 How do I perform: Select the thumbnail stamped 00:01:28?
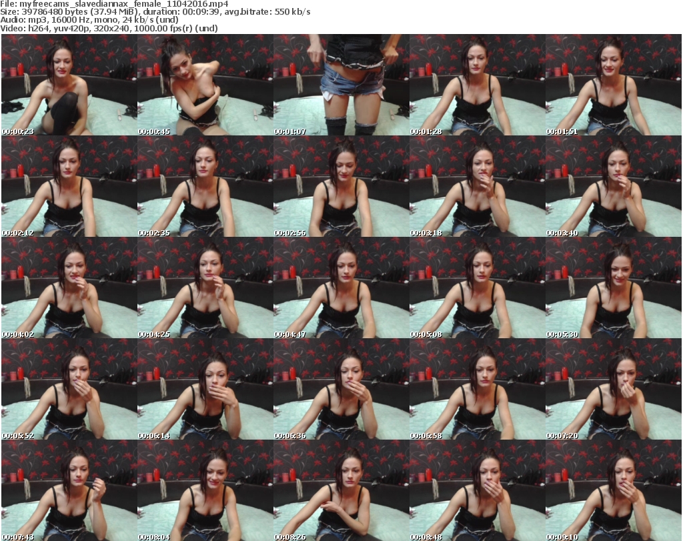coord(478,85)
